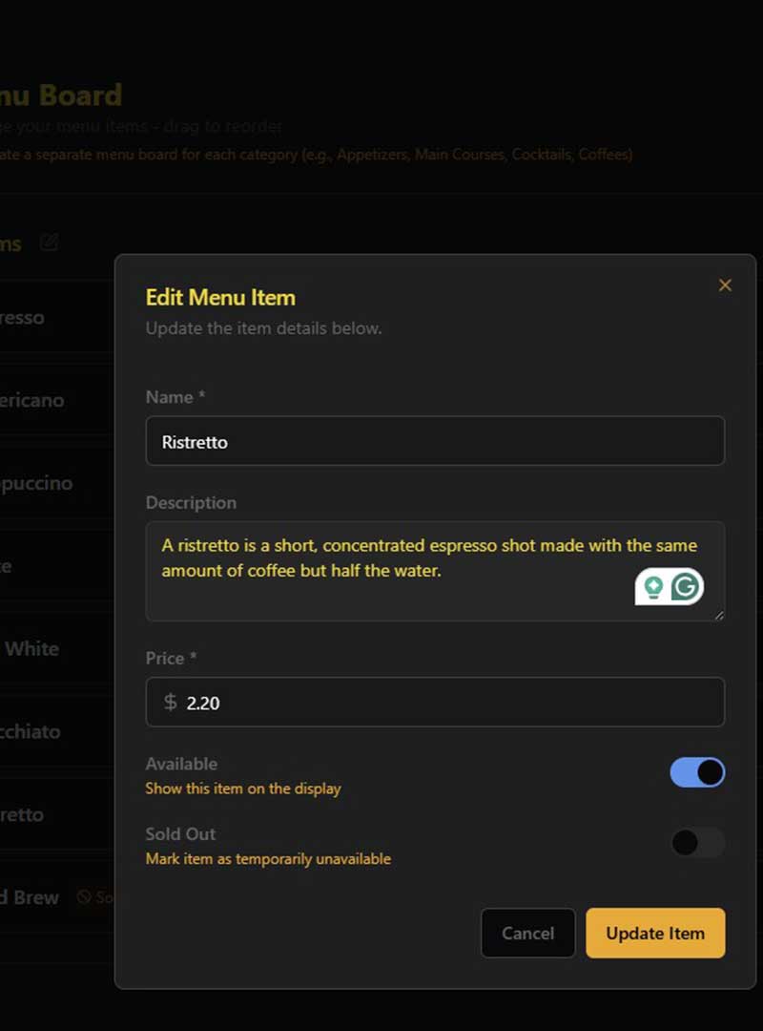The height and width of the screenshot is (1031, 763).
Task: Focus the Price field showing 2.20
Action: [448, 703]
